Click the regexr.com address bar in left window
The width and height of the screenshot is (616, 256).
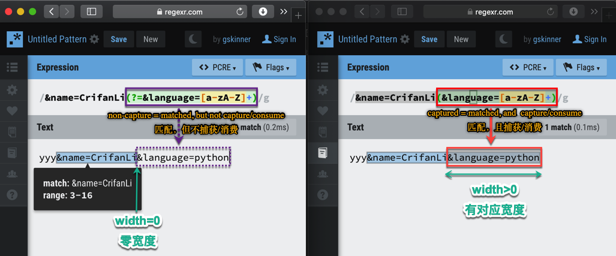(x=179, y=12)
